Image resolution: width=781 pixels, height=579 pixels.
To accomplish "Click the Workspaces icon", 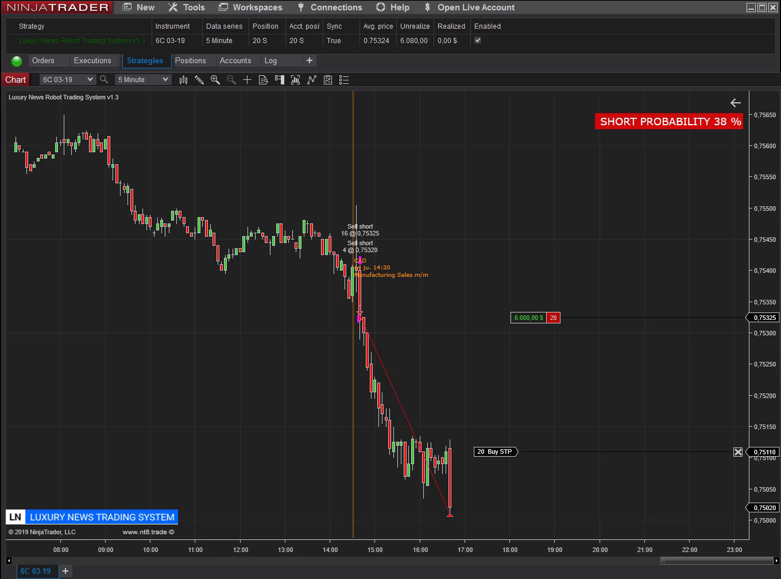I will pyautogui.click(x=222, y=7).
